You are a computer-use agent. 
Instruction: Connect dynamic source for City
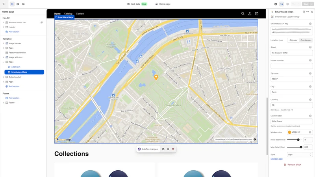[310, 87]
